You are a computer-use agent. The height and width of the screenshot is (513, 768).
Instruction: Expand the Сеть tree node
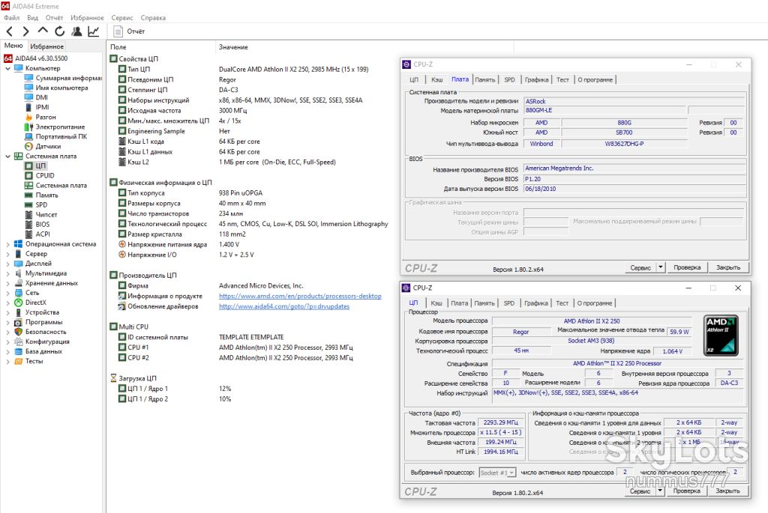coord(7,293)
